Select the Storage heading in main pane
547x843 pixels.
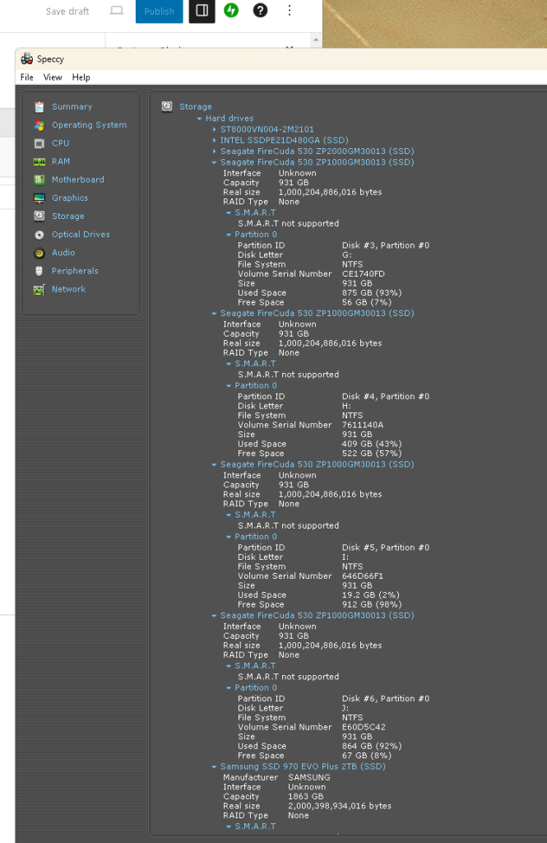click(x=196, y=107)
